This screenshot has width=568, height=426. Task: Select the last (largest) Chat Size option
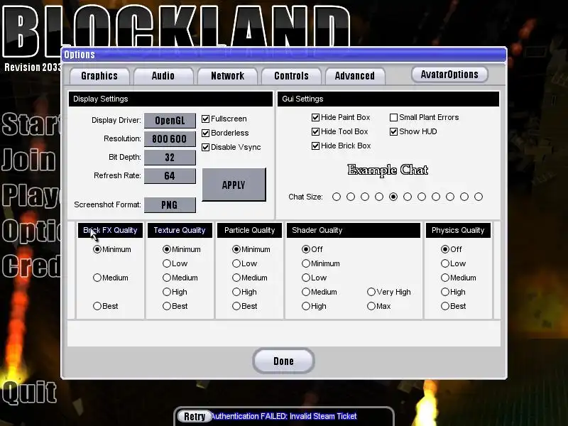point(479,197)
